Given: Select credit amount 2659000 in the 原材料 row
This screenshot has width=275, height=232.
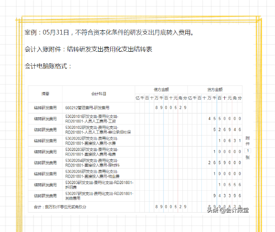Looking at the screenshot, I should click(x=224, y=163).
